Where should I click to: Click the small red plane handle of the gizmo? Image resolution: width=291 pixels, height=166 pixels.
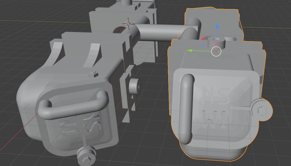click(203, 38)
